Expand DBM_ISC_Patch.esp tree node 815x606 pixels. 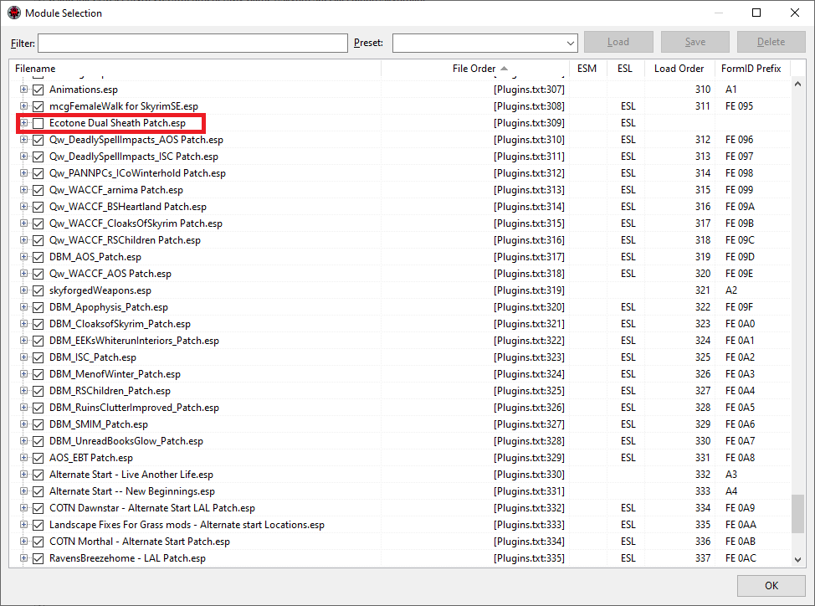tap(23, 357)
